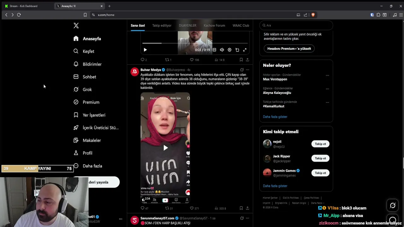
Task: Show more trends under Neler oluyor
Action: [275, 117]
